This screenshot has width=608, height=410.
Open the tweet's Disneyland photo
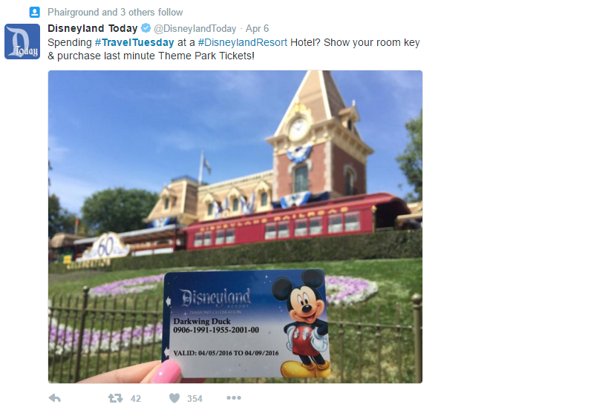[x=235, y=227]
